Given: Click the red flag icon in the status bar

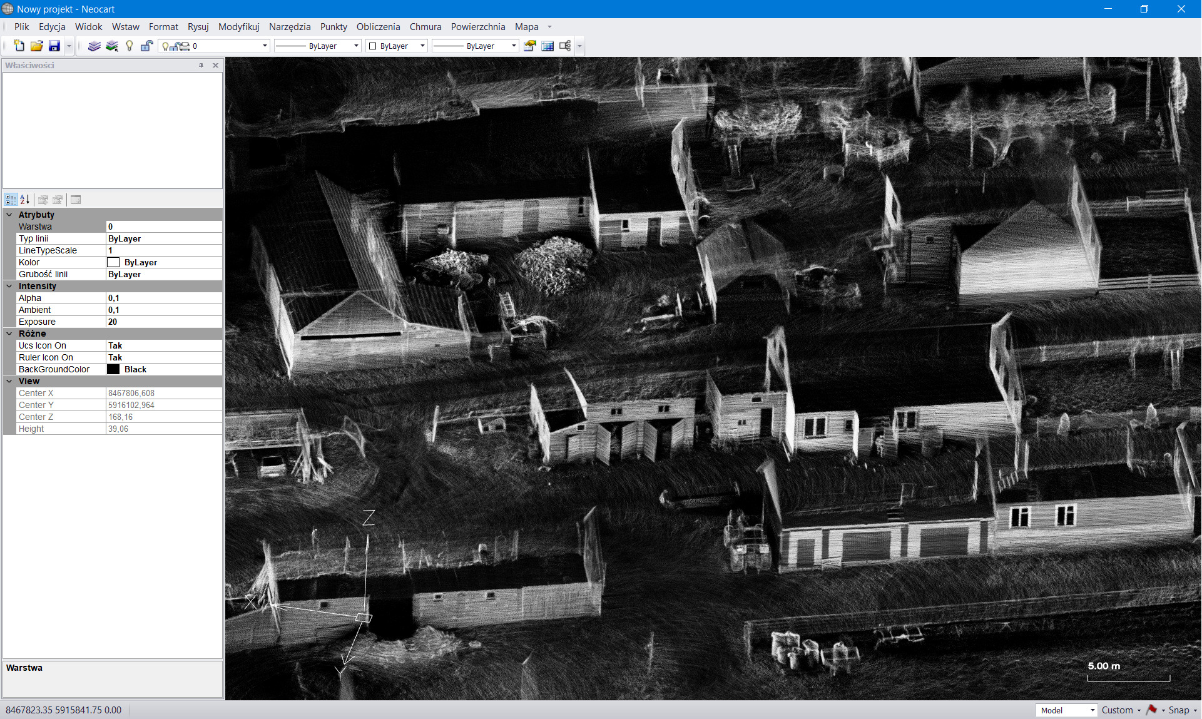Looking at the screenshot, I should [1151, 710].
